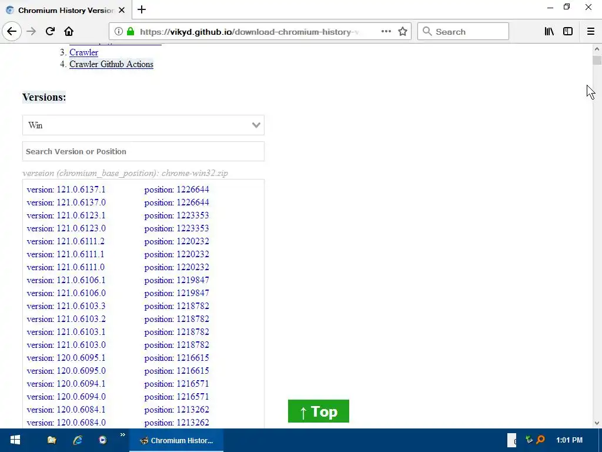Focus the Search Version or Position field

[x=143, y=151]
